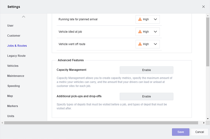
Task: Select Maintenance in the settings sidebar
Action: (16, 76)
